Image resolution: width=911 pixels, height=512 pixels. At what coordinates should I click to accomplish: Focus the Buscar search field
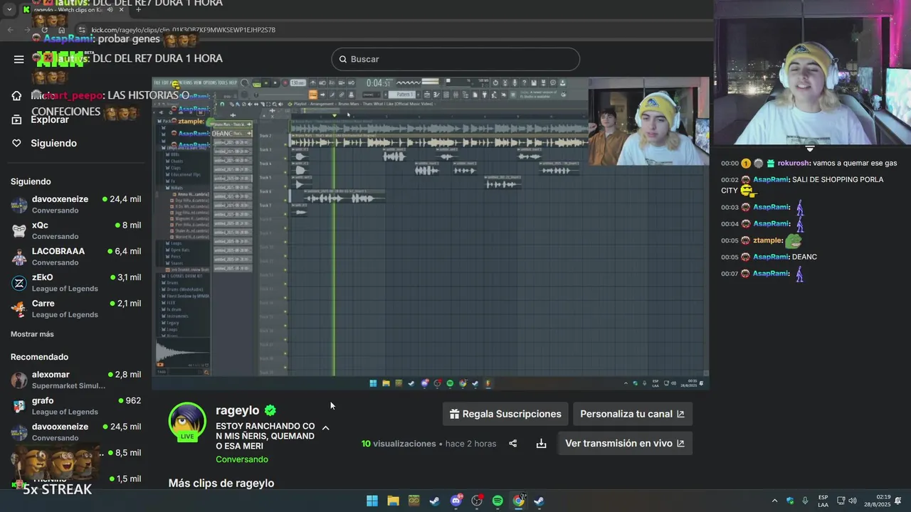coord(455,59)
